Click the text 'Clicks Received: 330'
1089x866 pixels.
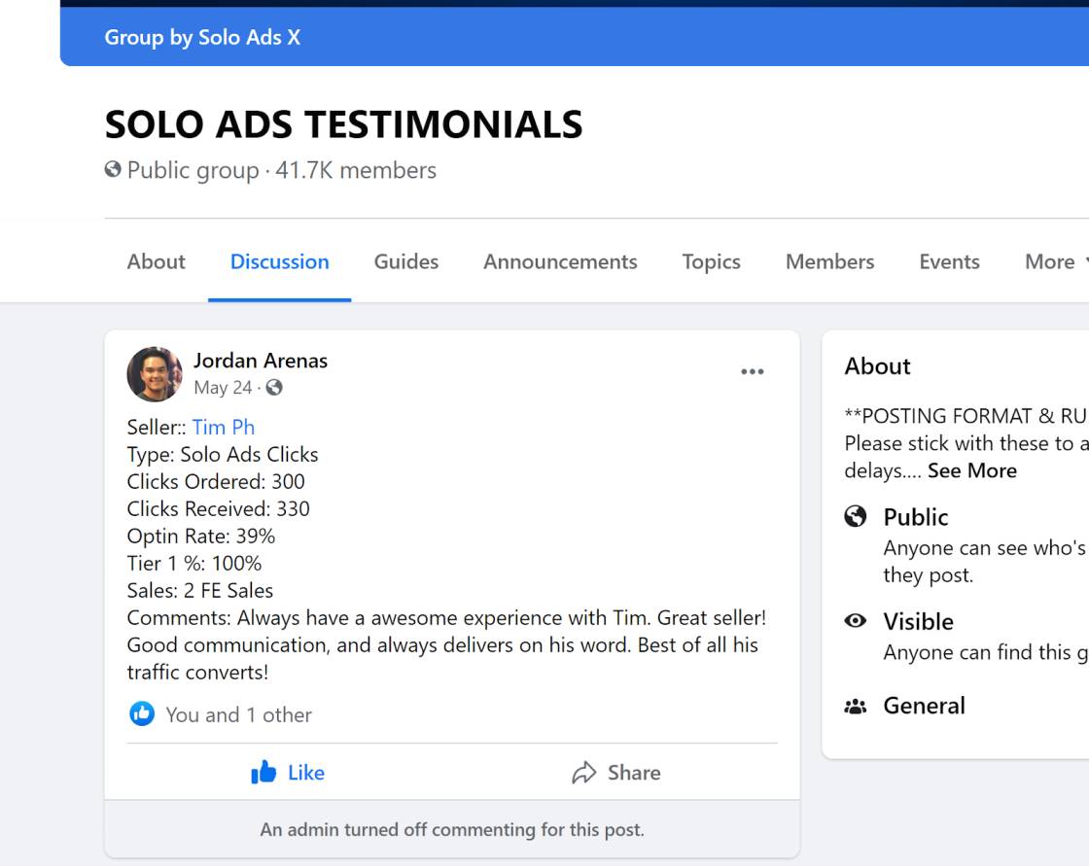(x=218, y=508)
